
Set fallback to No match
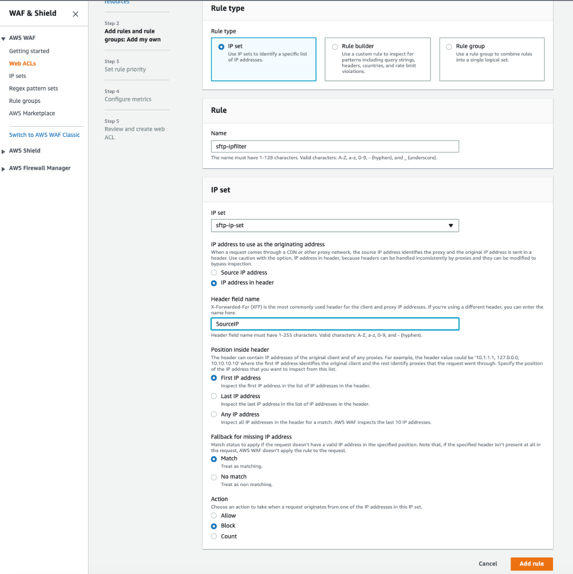[x=214, y=477]
